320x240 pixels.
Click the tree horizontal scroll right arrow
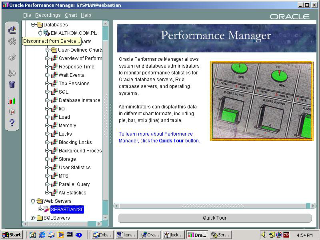(99, 224)
